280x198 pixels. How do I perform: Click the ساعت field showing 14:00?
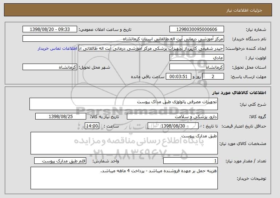[92, 126]
